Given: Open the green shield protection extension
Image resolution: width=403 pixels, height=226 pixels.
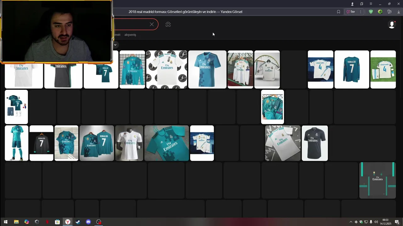Looking at the screenshot, I should pos(371,12).
